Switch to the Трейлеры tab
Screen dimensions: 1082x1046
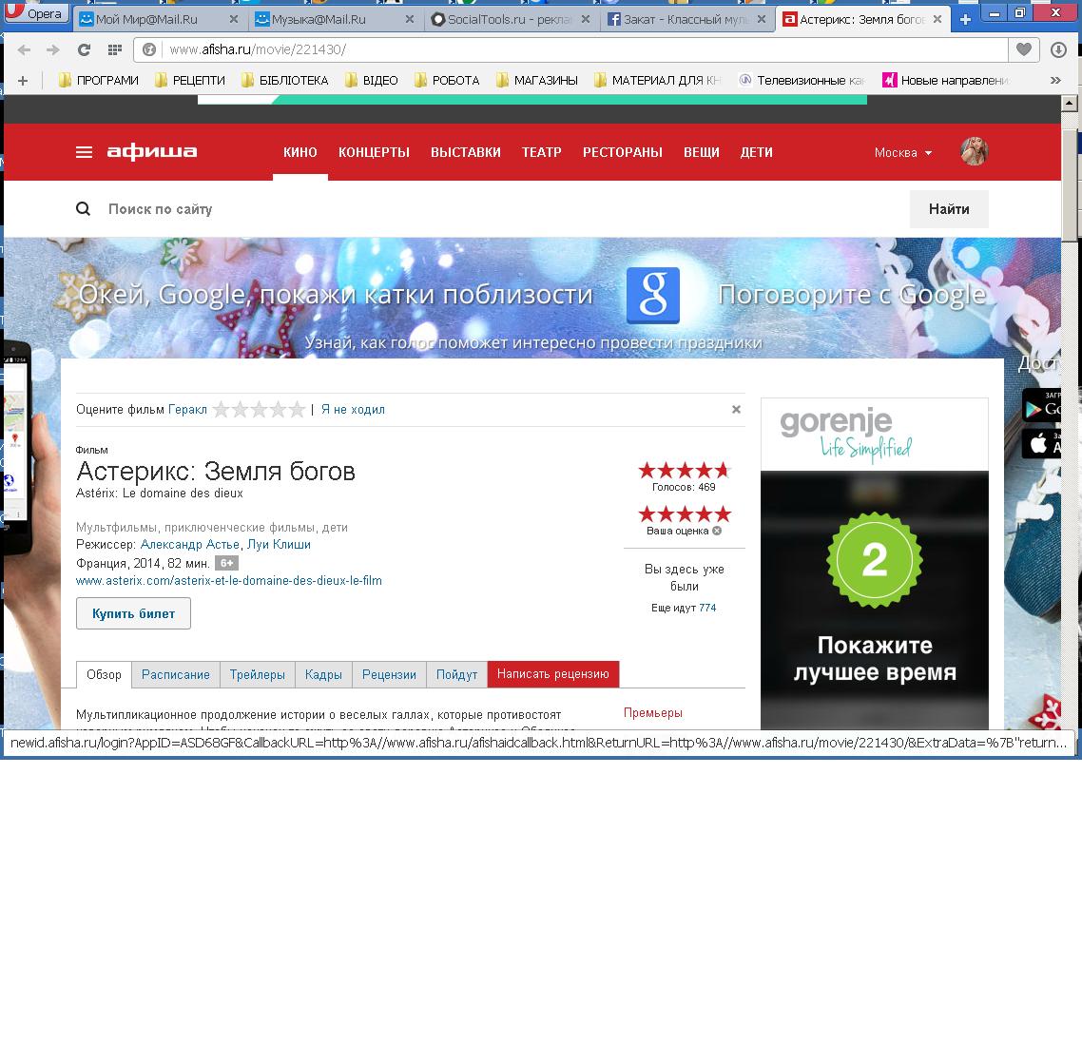tap(258, 674)
